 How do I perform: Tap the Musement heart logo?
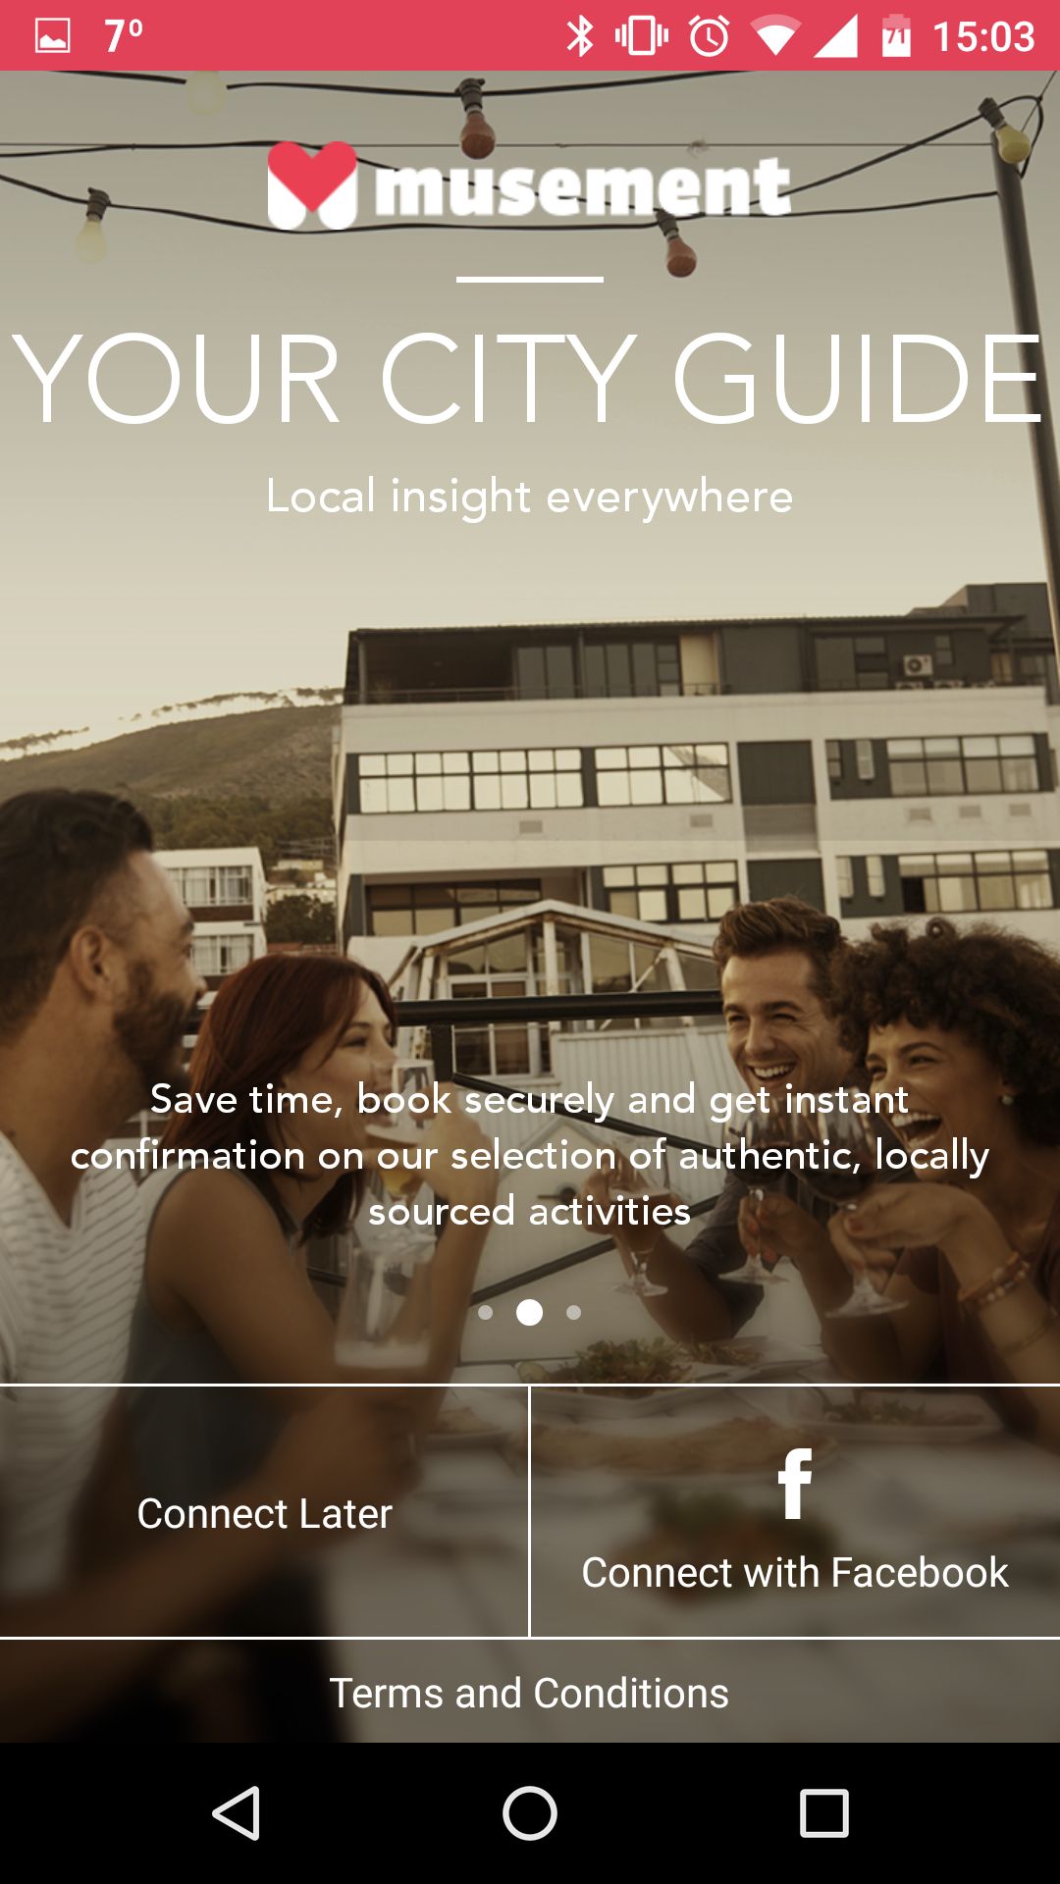click(x=312, y=185)
